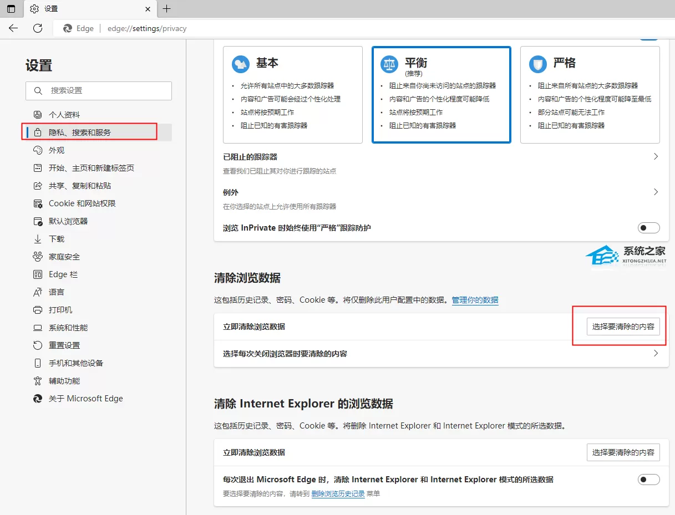Click the text 阻止已知的有害跟踪器 in the Basic card

pos(274,125)
